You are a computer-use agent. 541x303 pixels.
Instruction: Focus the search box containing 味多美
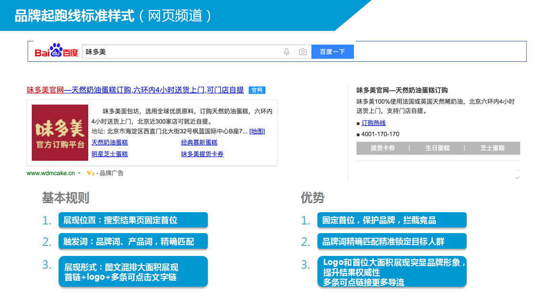[x=197, y=52]
